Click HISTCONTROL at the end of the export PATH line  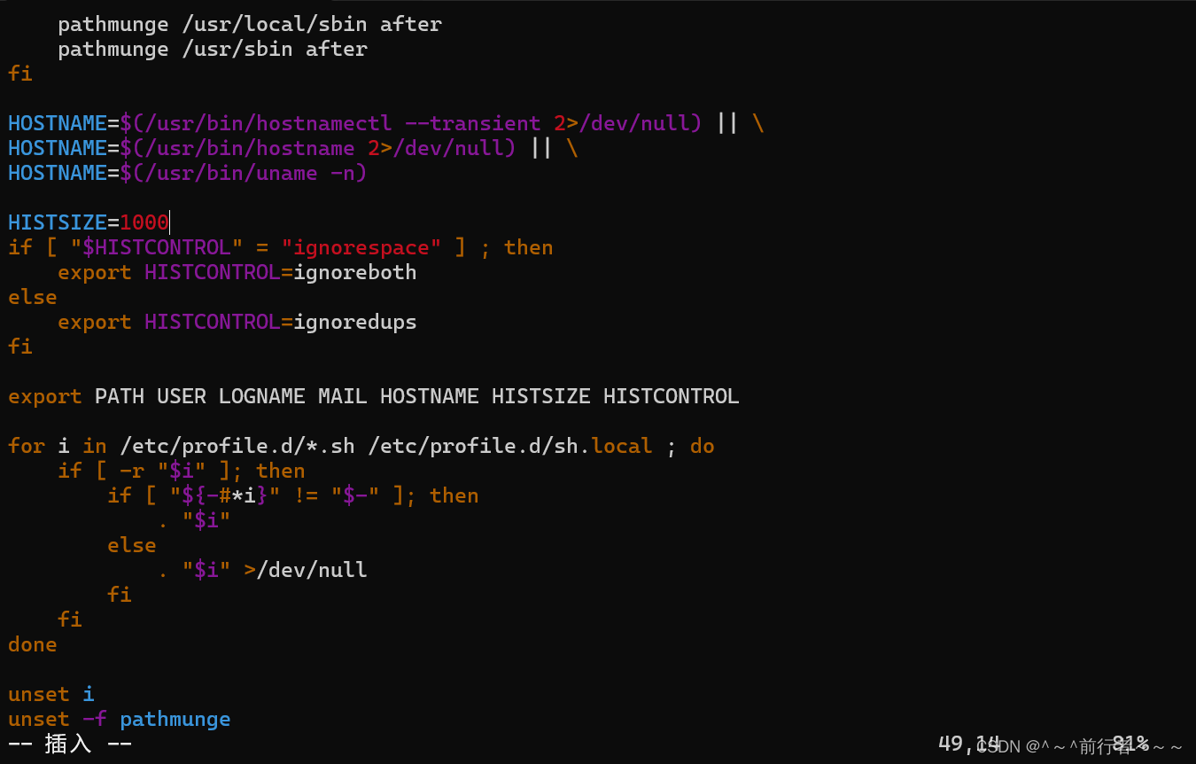(672, 396)
